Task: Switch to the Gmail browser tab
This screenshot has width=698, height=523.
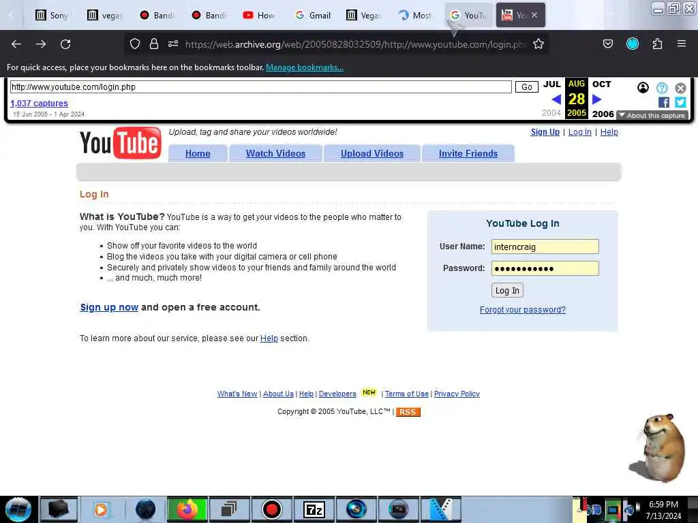Action: [x=314, y=16]
